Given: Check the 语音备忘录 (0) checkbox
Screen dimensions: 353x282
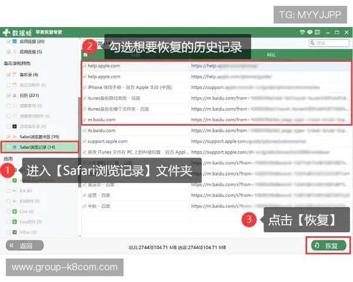Looking at the screenshot, I should 9,126.
